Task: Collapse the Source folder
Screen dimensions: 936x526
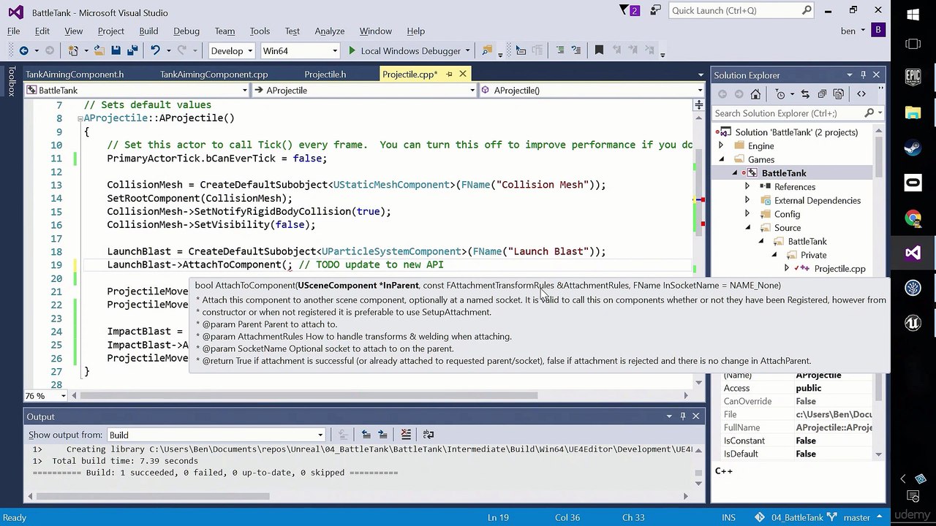Action: tap(747, 228)
